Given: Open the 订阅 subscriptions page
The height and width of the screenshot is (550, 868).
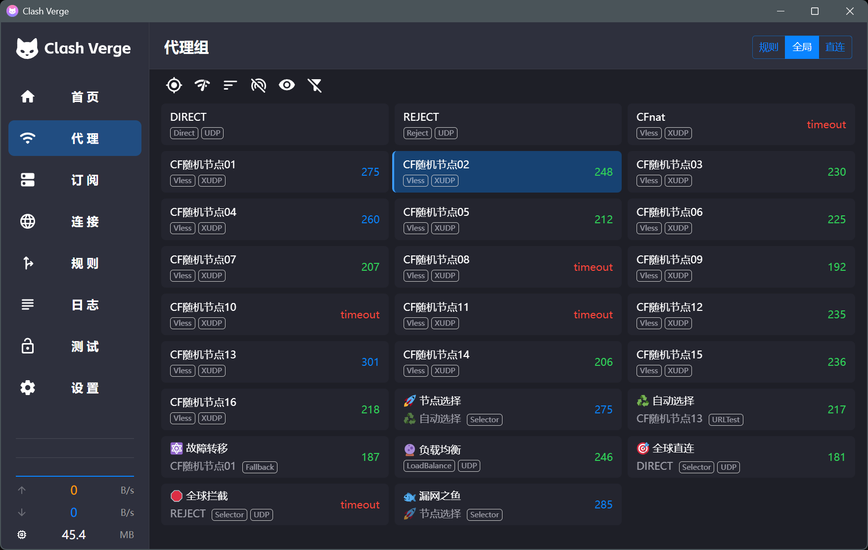Looking at the screenshot, I should [75, 180].
